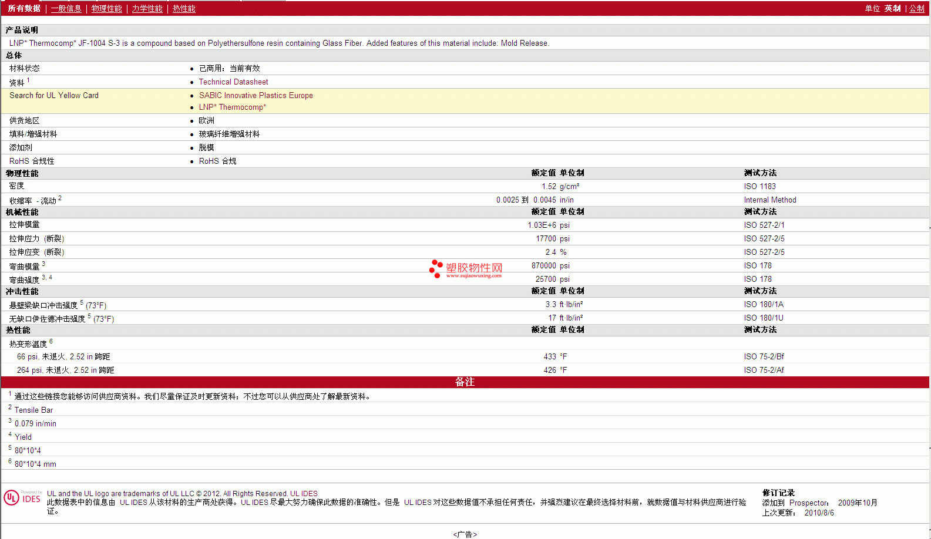Screen dimensions: 931x539
Task: Click the <广告> label at the page bottom
Action: pos(465,534)
